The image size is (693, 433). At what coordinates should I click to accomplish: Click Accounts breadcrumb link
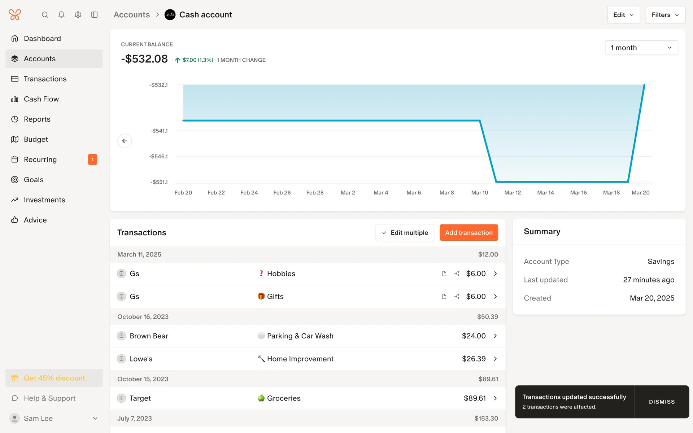point(132,15)
